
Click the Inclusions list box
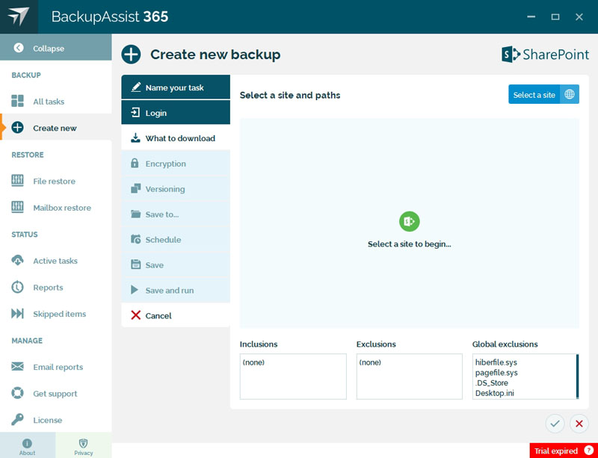pyautogui.click(x=293, y=377)
